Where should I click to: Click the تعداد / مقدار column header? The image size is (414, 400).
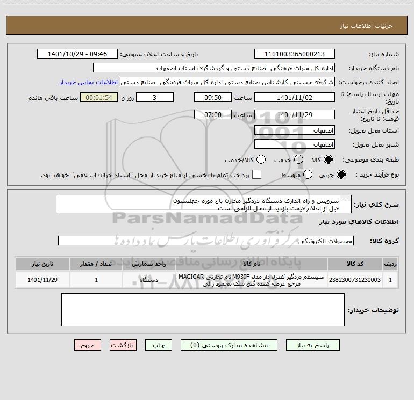[x=96, y=264]
